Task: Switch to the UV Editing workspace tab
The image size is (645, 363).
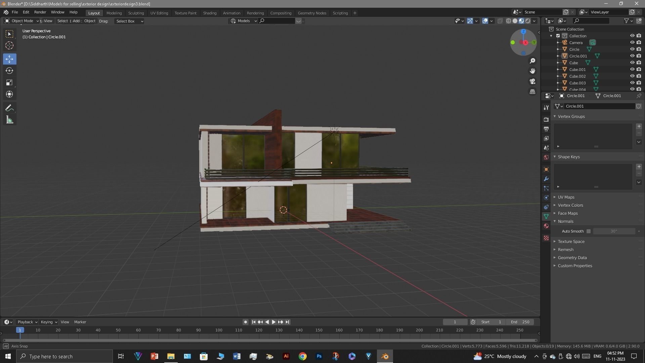Action: [x=159, y=13]
